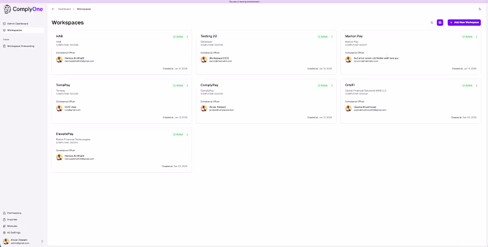Open three-dot dropdown on ElevatePay card

click(187, 134)
